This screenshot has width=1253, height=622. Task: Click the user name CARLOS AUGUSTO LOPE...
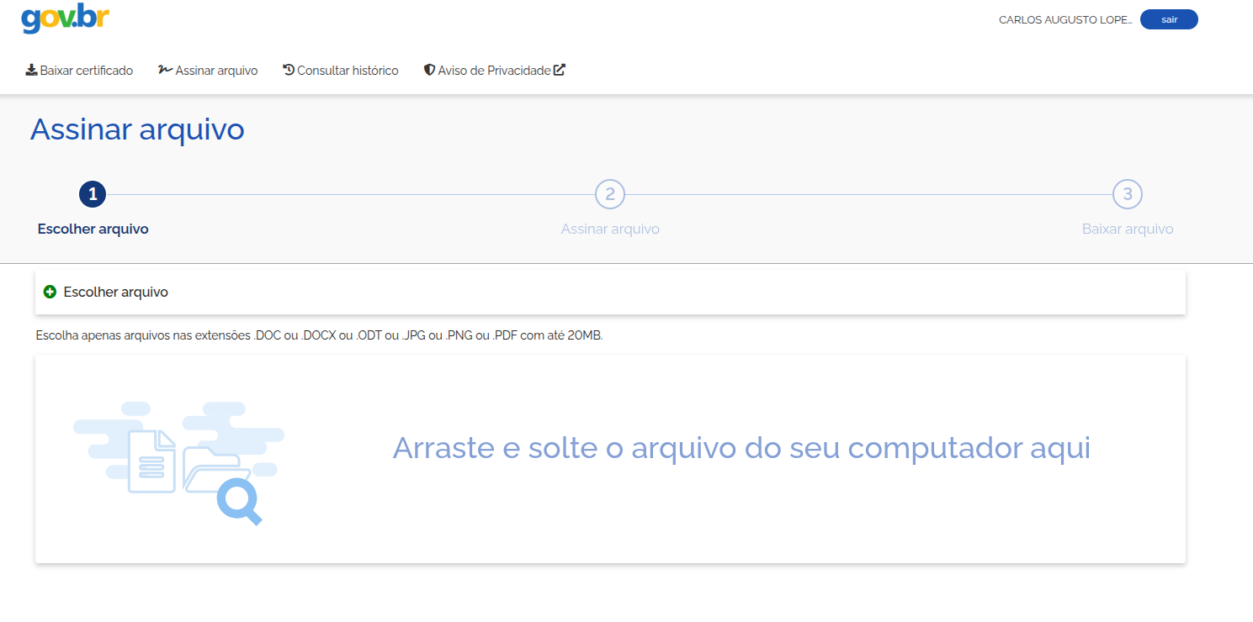1065,20
